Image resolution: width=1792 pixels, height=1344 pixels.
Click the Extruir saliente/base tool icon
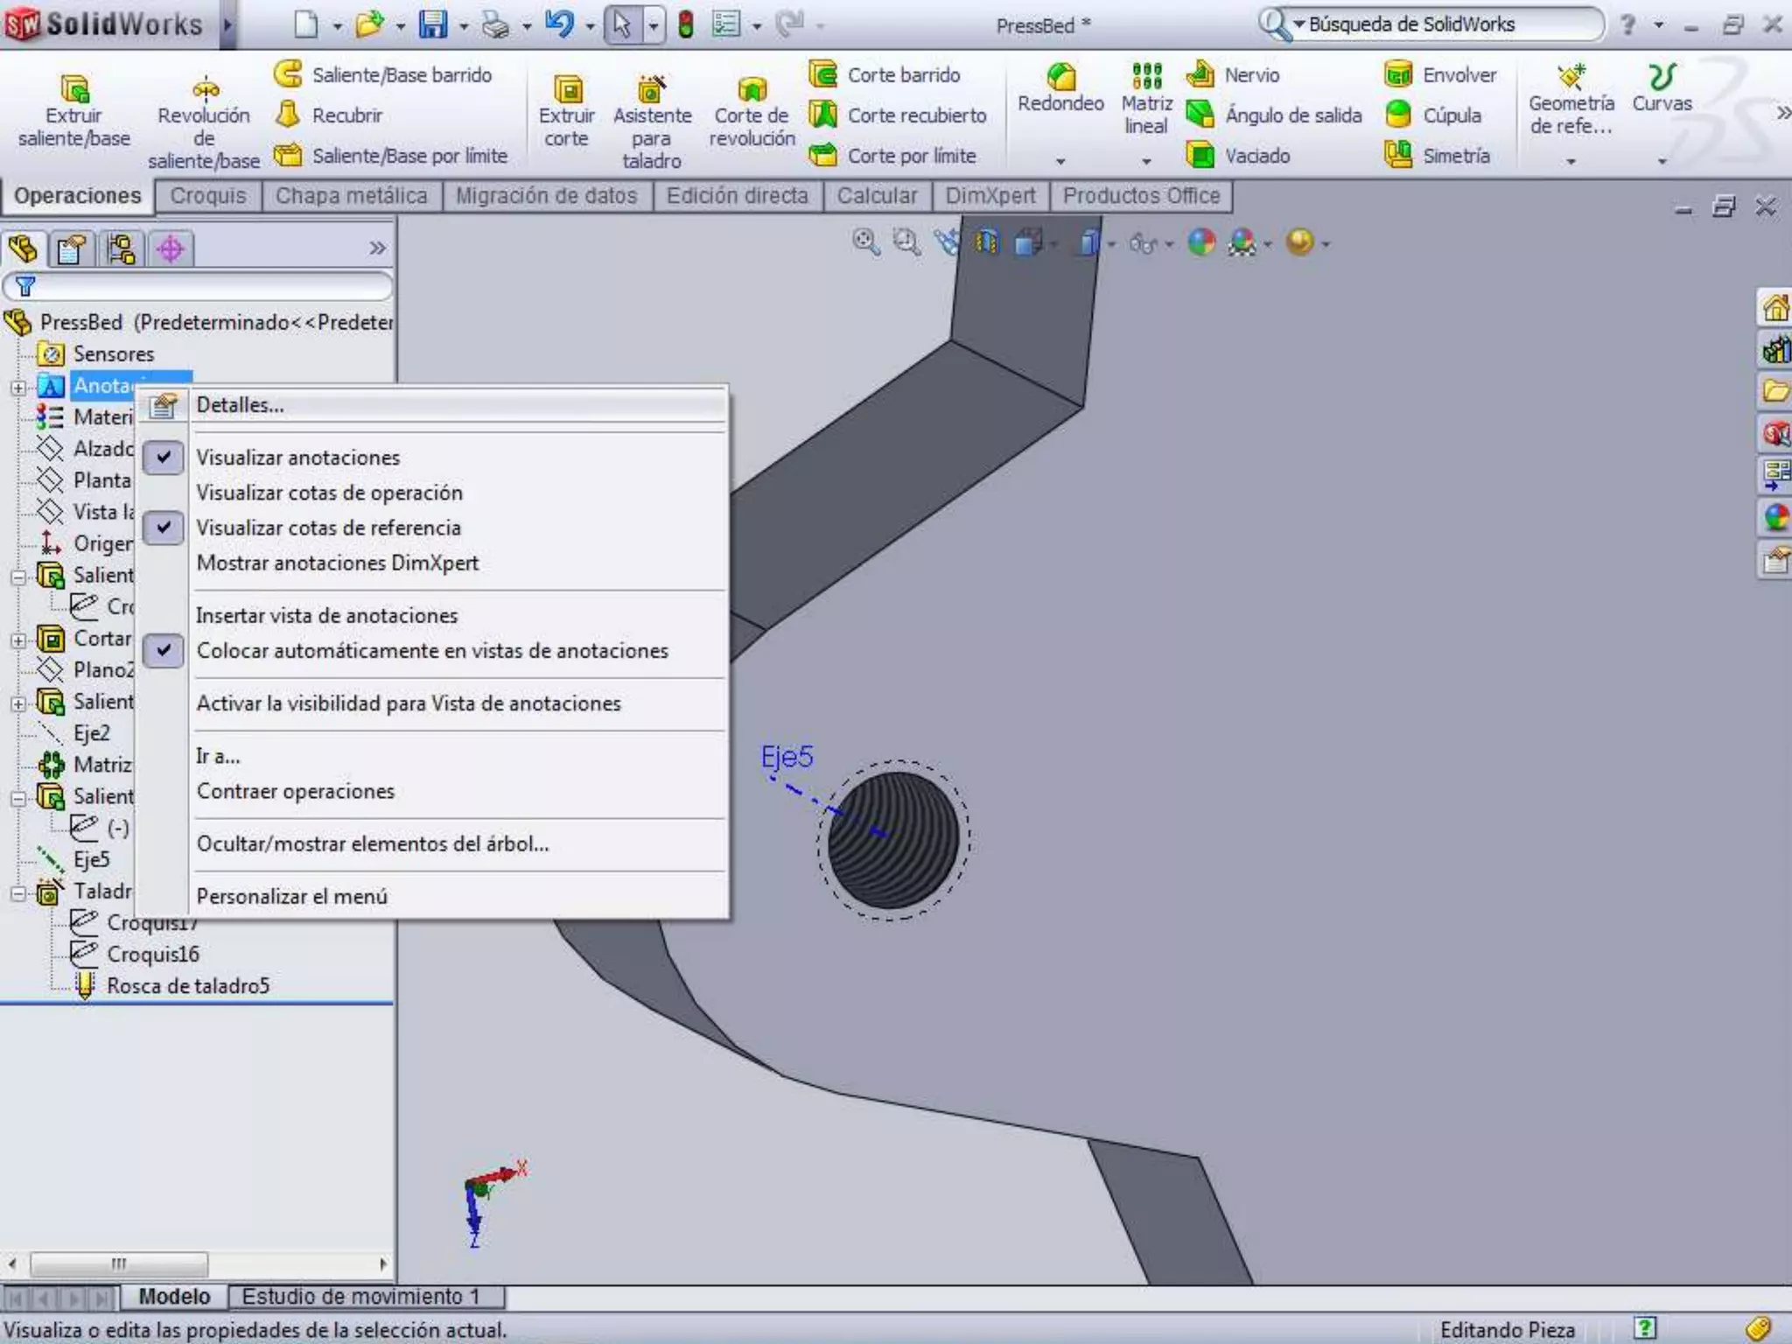tap(74, 88)
